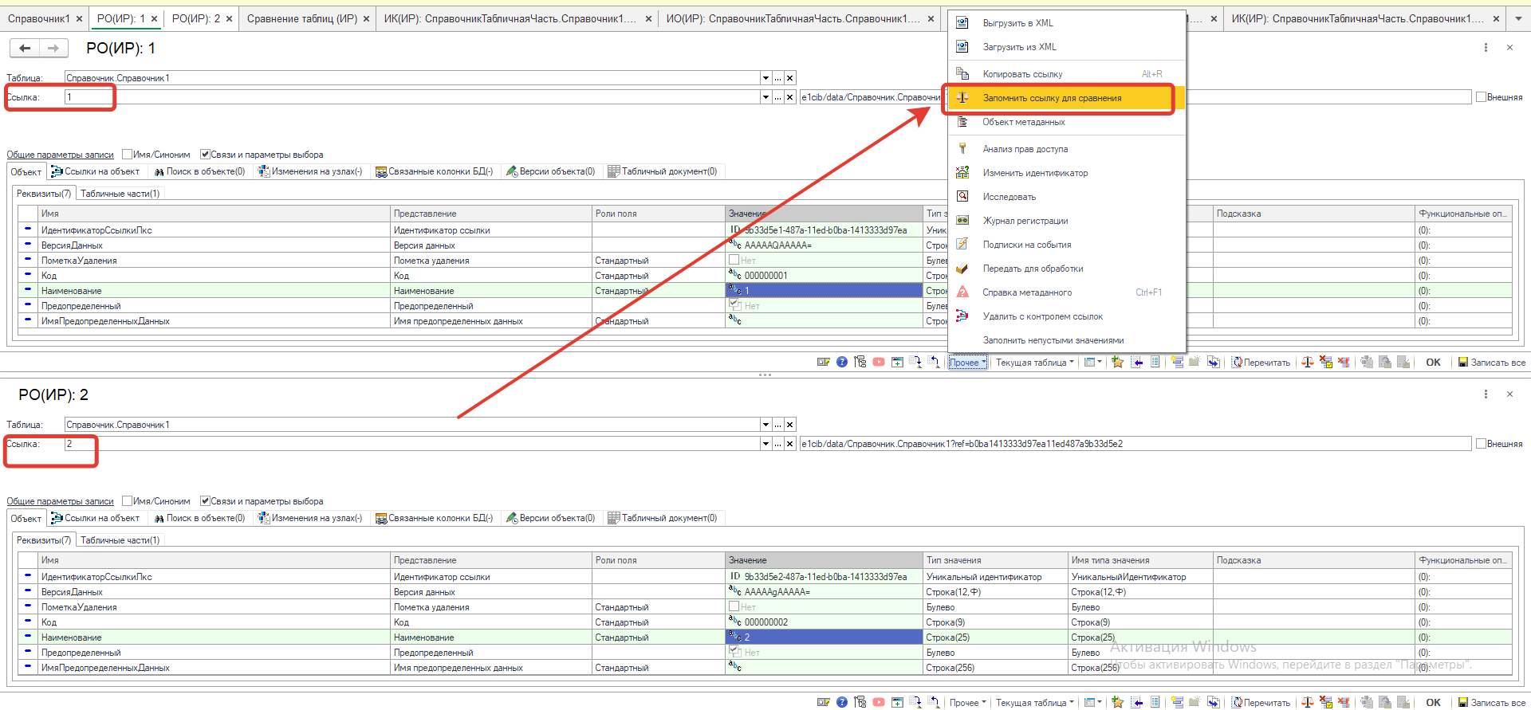Toggle Связи и параметры выбора in panel РО(ИР): 1
Image resolution: width=1531 pixels, height=710 pixels.
click(205, 155)
